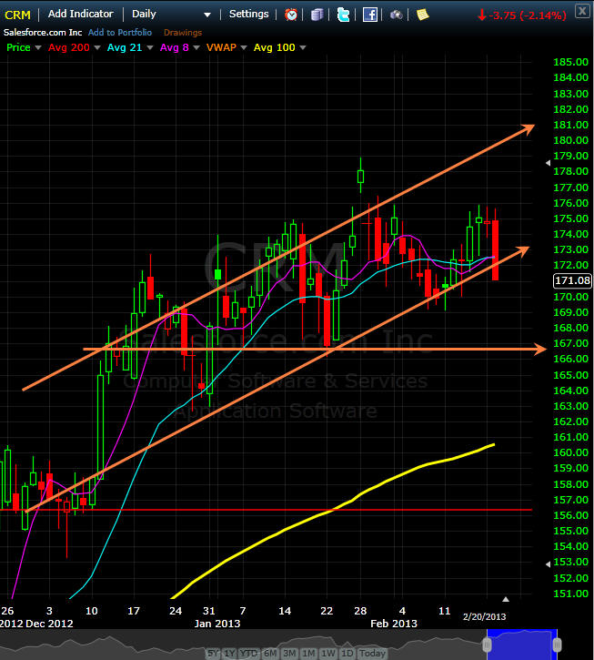Image resolution: width=594 pixels, height=660 pixels.
Task: Expand the Avg 21 dropdown arrow
Action: [x=150, y=48]
